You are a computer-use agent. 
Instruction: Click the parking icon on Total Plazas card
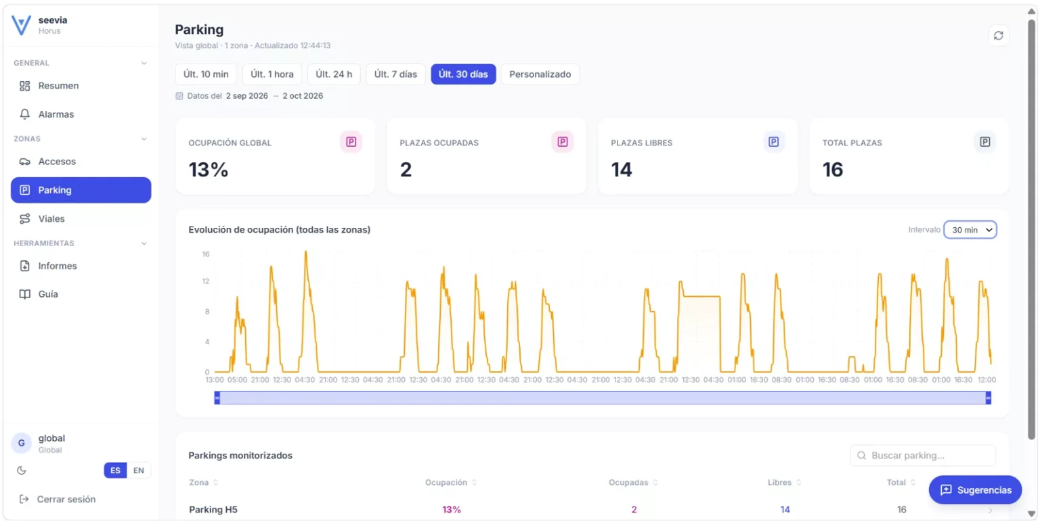984,142
